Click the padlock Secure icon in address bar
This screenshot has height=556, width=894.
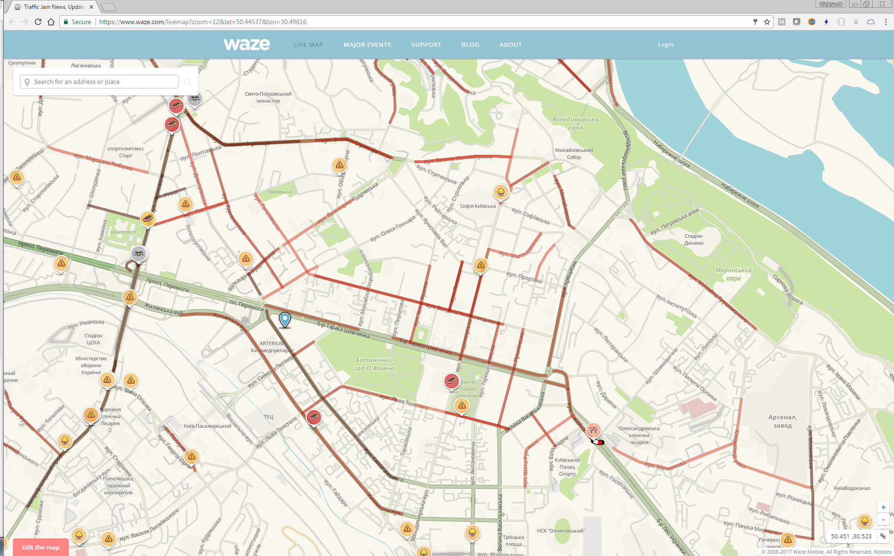click(x=66, y=22)
